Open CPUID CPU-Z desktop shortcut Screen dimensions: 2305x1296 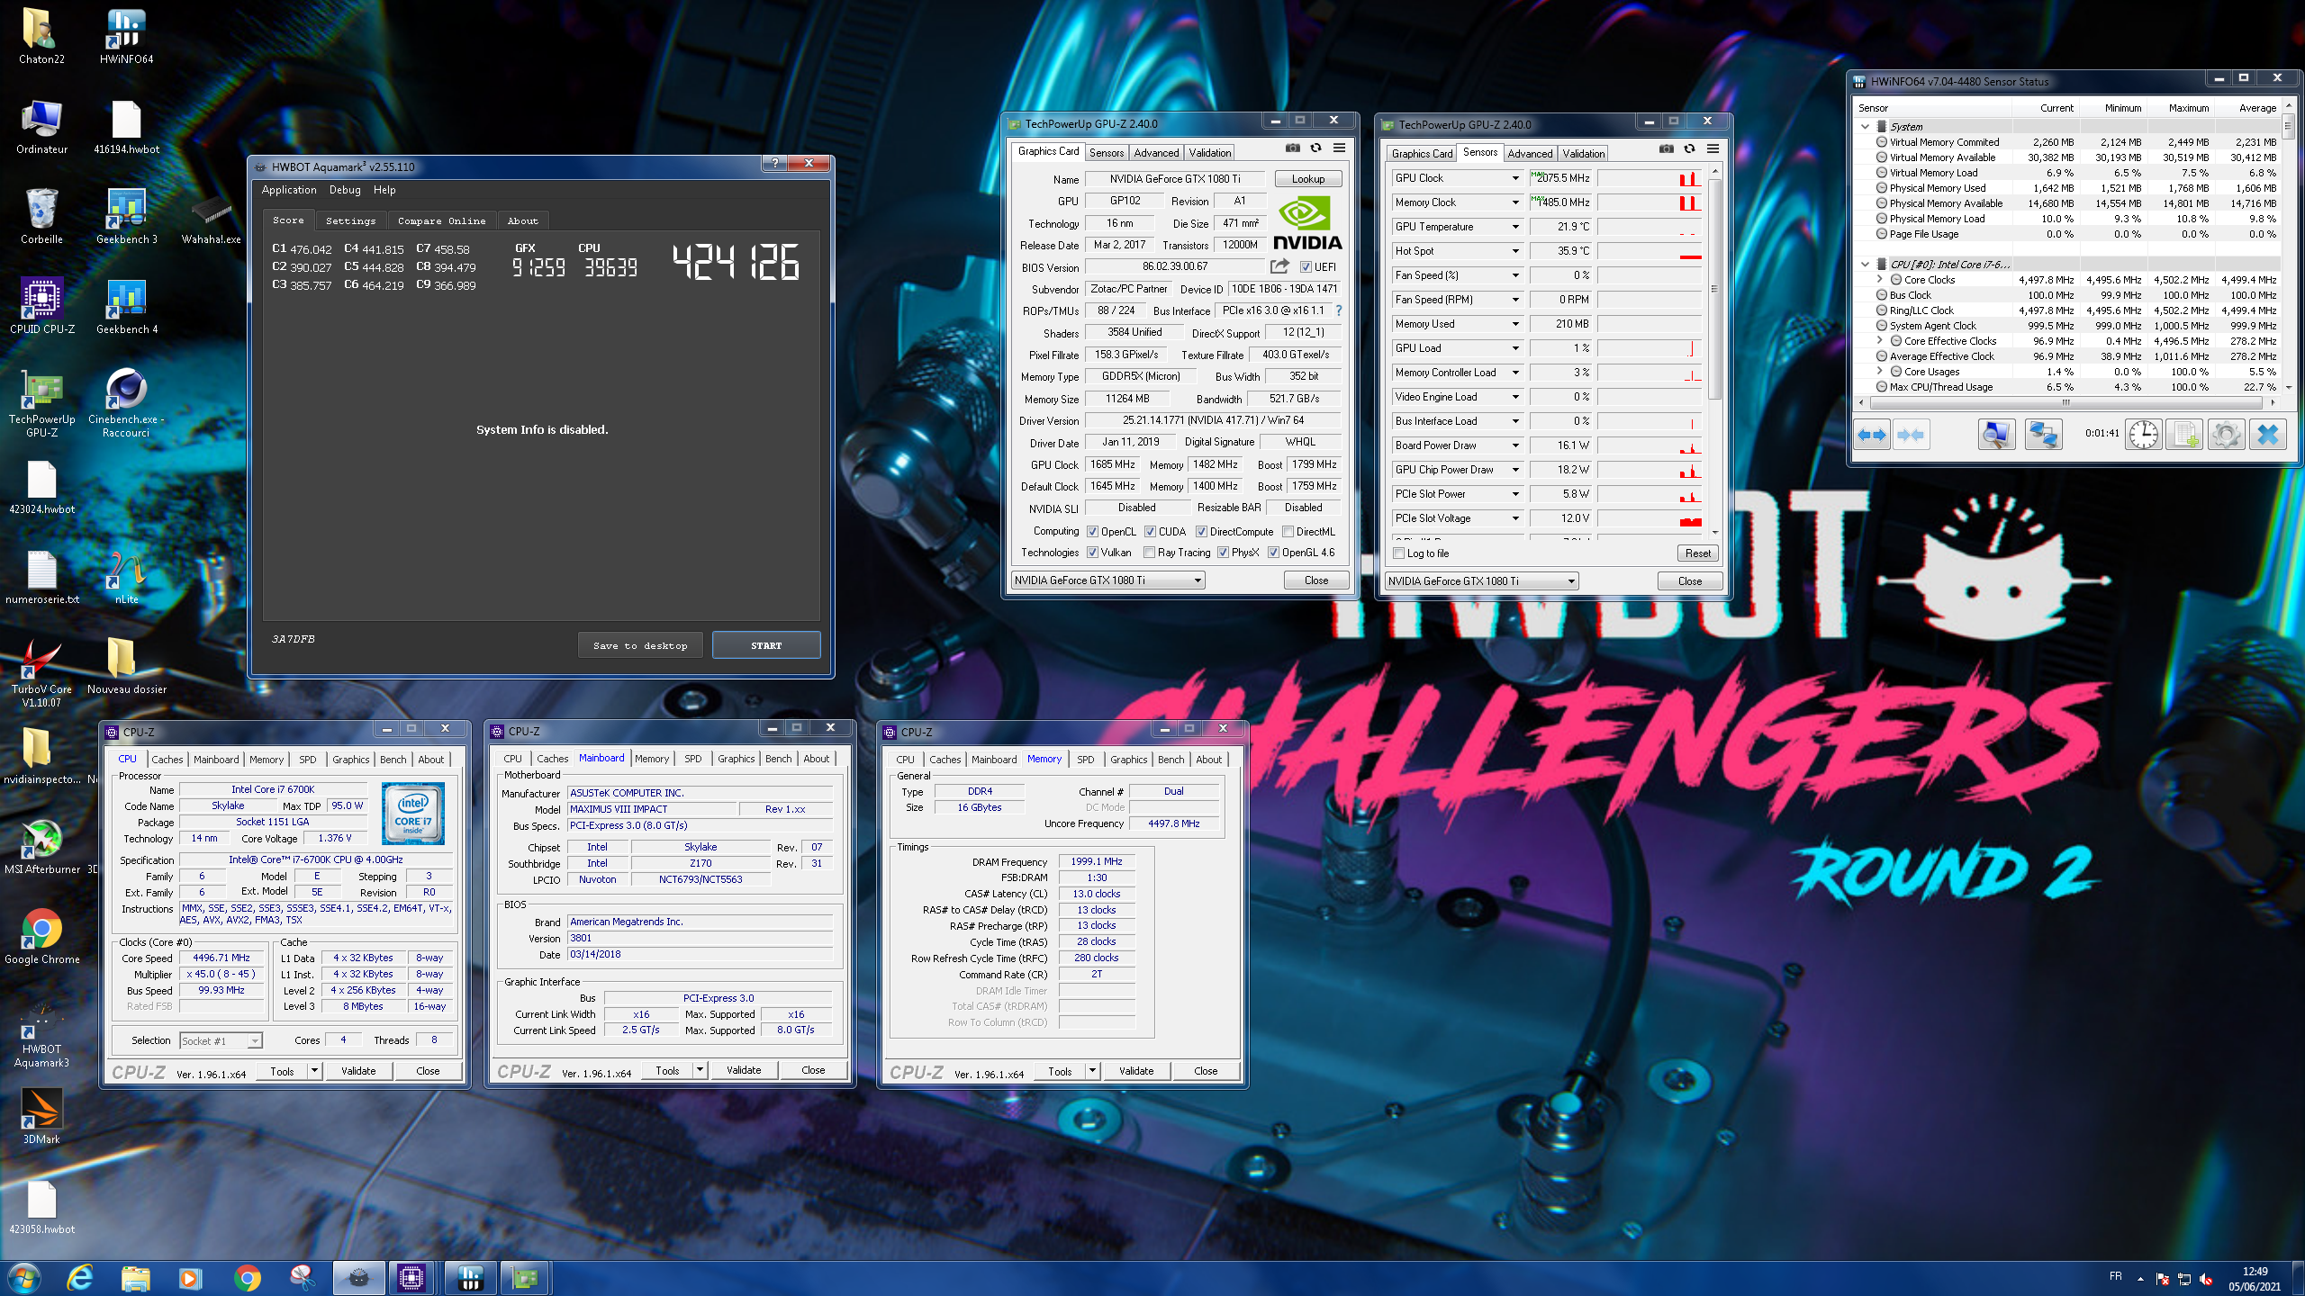pos(42,306)
